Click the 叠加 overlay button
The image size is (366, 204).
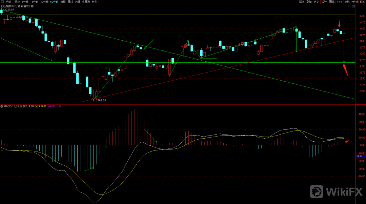coord(309,2)
